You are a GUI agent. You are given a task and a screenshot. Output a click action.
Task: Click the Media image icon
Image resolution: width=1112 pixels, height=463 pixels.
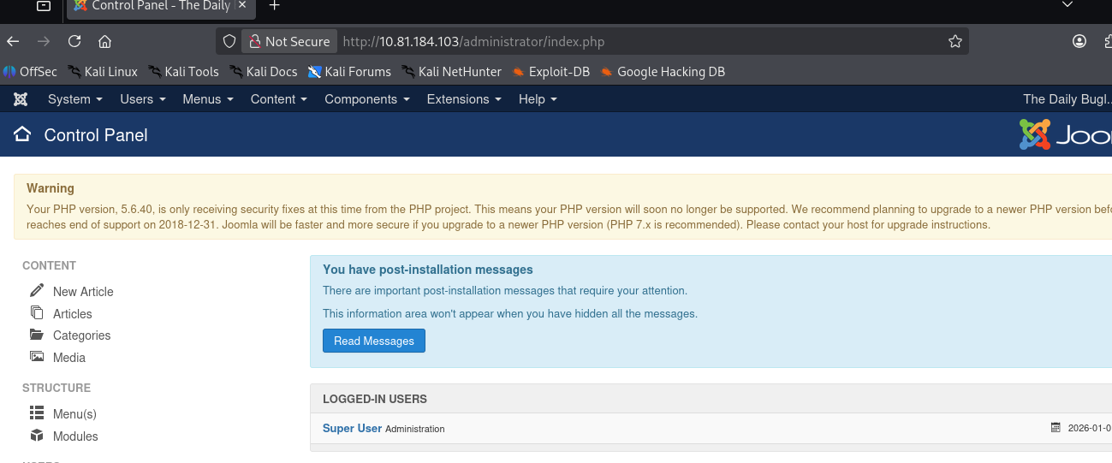coord(37,357)
